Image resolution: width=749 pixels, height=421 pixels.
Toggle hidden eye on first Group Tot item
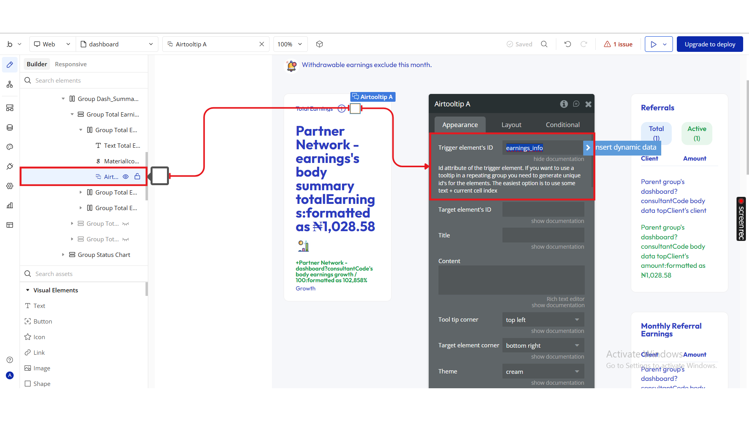126,224
